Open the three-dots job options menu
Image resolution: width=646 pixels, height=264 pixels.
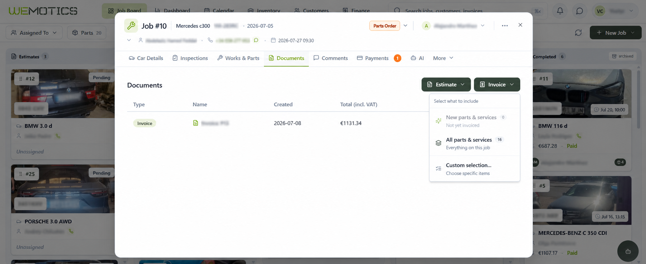(x=505, y=26)
